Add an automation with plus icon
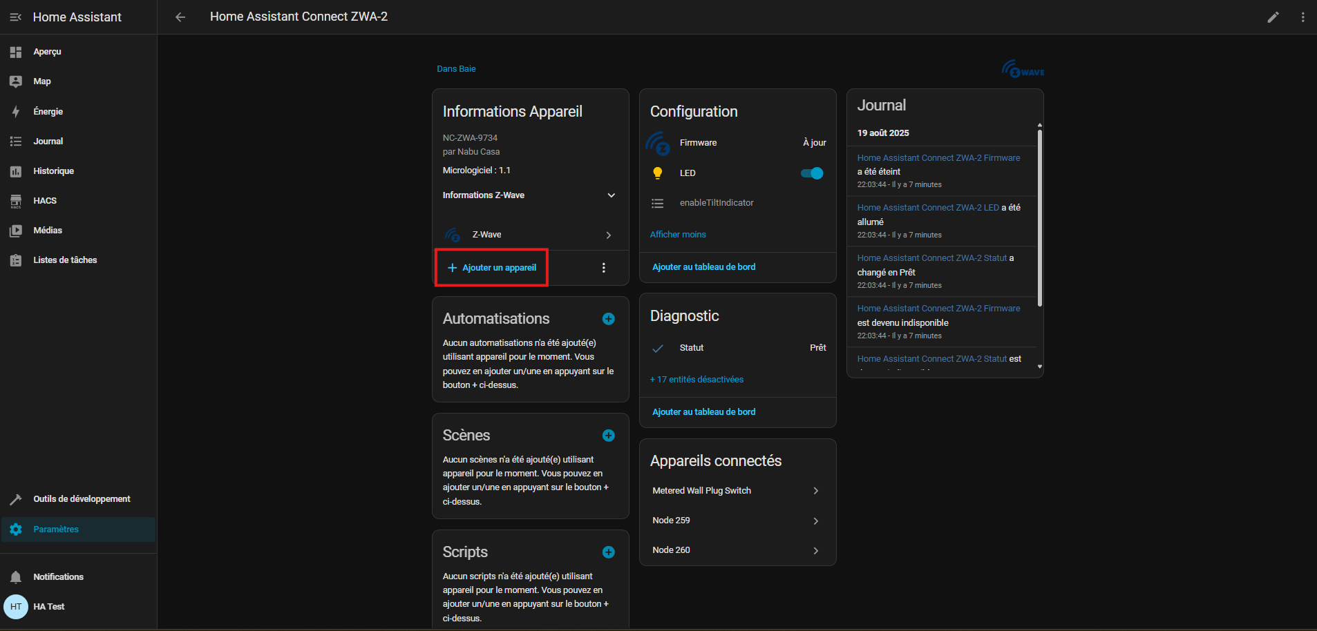The image size is (1317, 631). (608, 319)
